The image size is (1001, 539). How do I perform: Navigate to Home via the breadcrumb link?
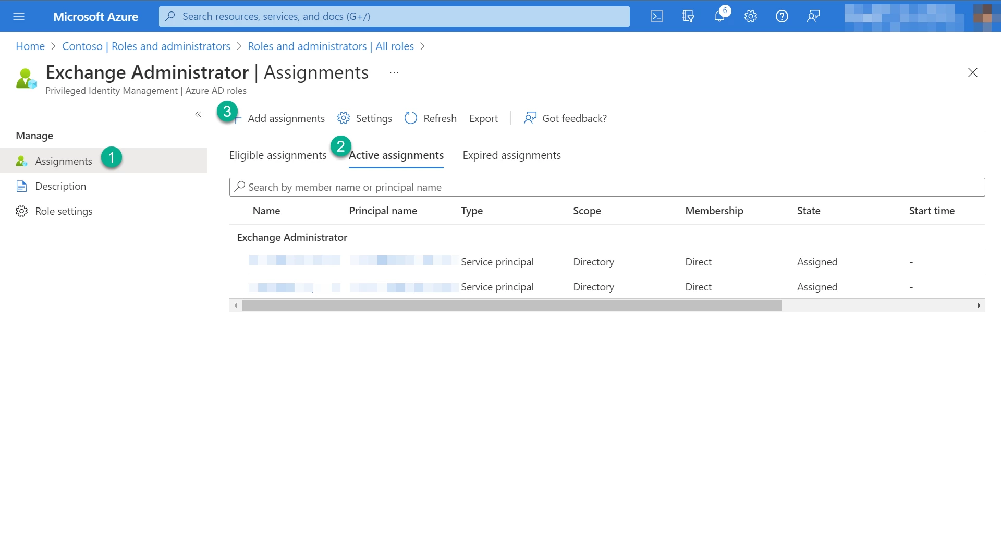click(x=30, y=46)
